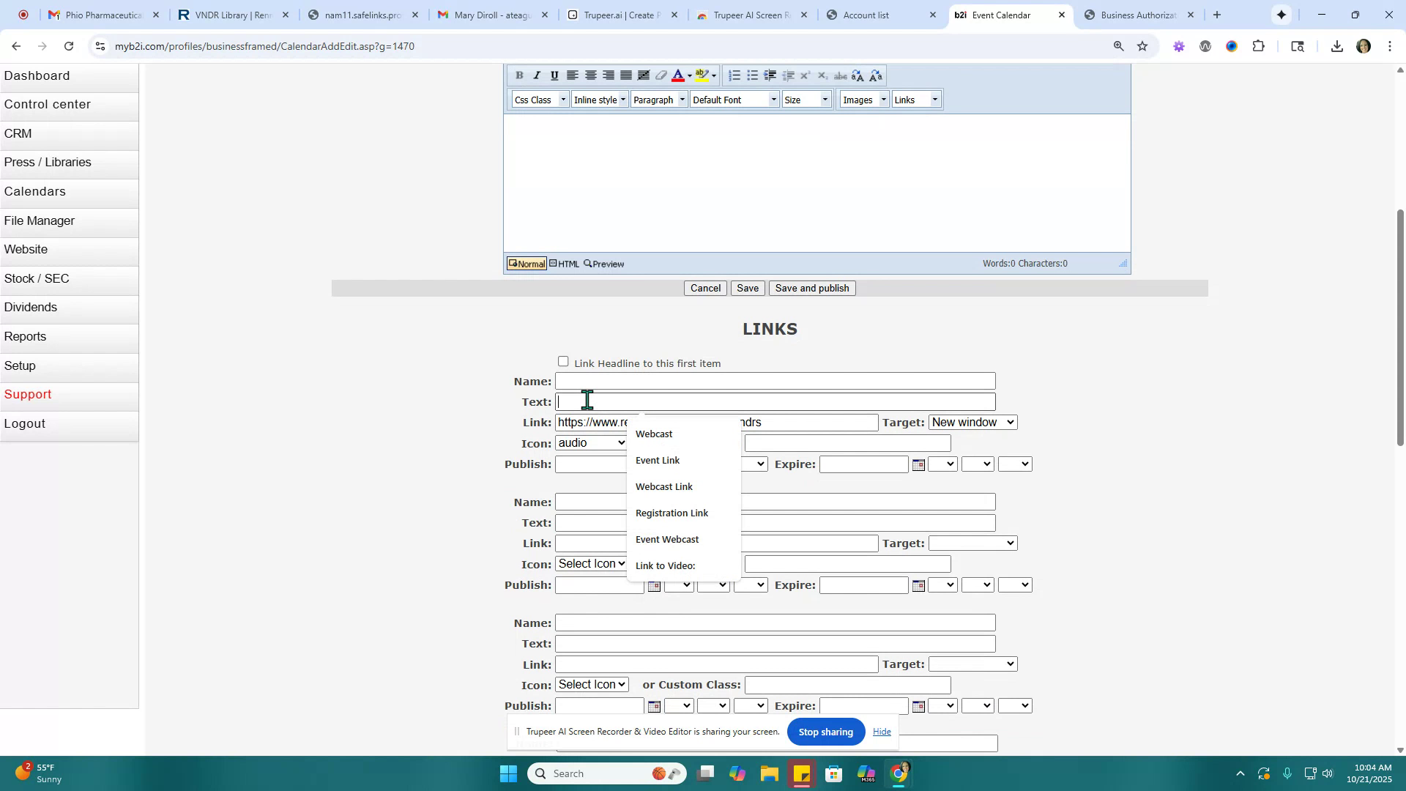
Task: Select the eraser/remove formatting icon
Action: click(x=661, y=75)
